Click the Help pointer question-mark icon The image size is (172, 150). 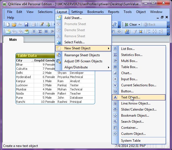(114, 24)
